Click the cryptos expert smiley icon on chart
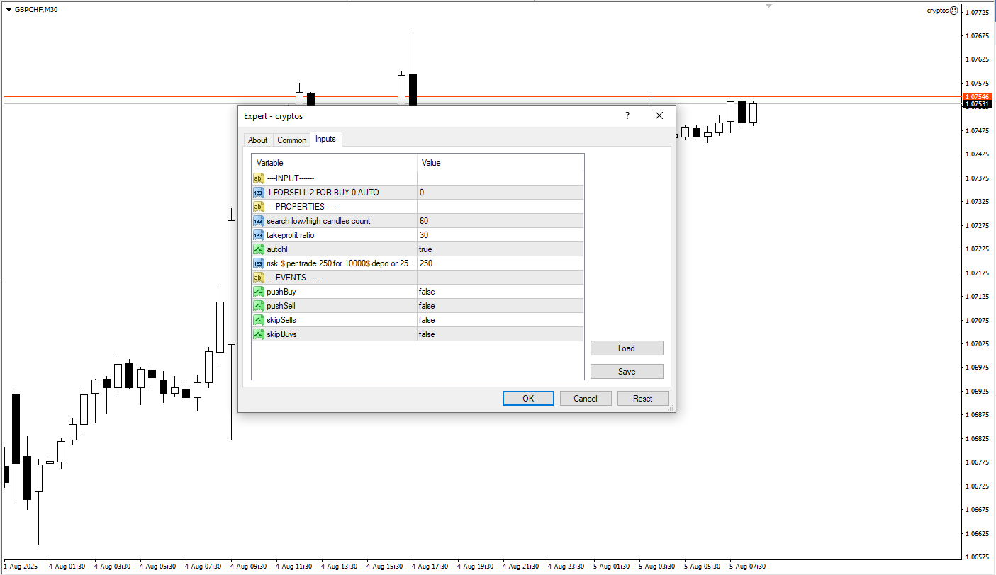 [953, 11]
